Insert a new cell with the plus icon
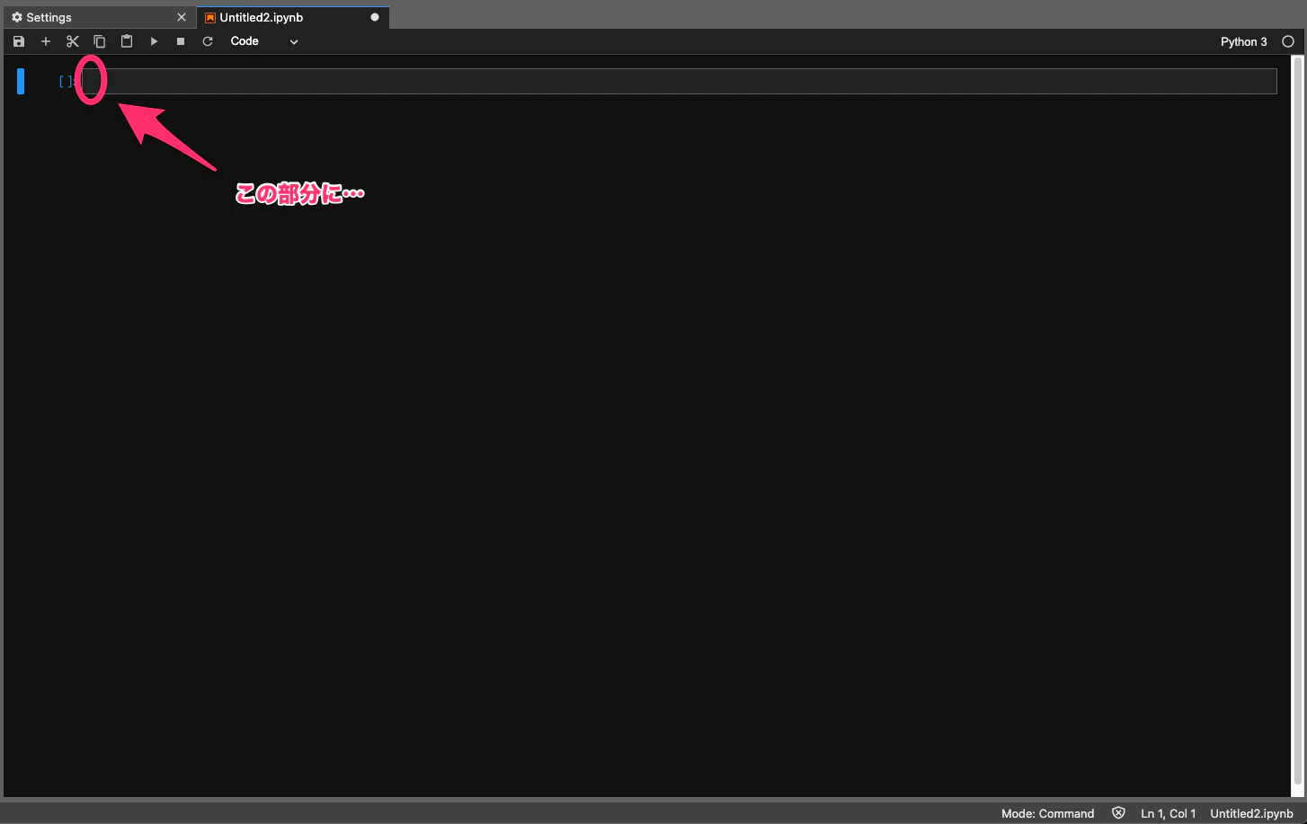The width and height of the screenshot is (1307, 824). point(46,41)
